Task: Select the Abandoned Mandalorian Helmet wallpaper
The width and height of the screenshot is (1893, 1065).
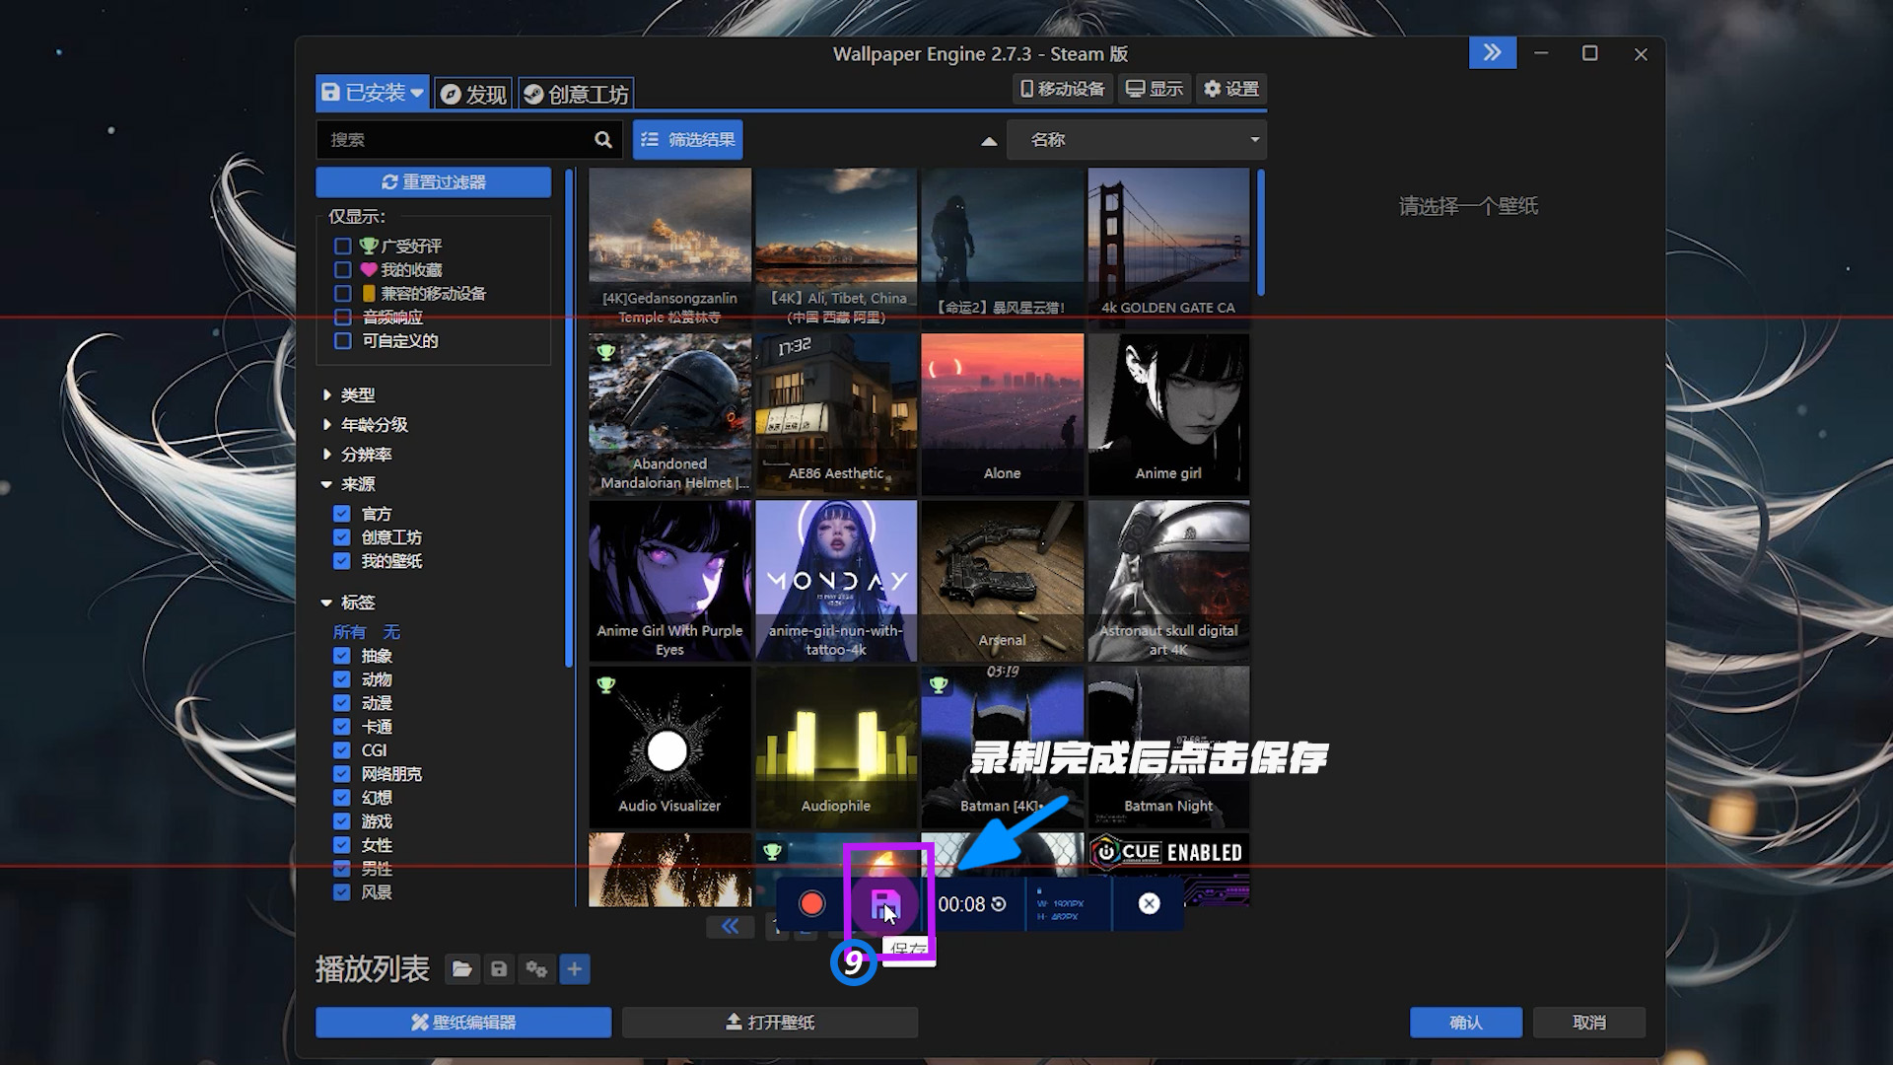Action: [670, 414]
